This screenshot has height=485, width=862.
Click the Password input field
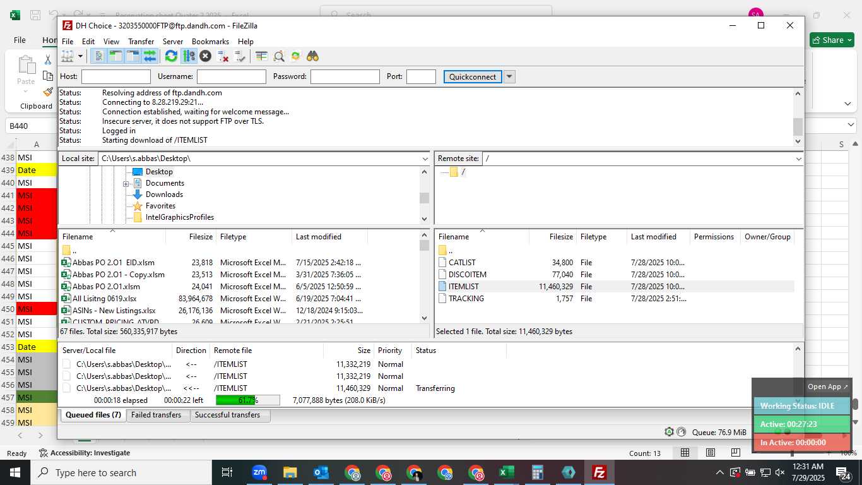pyautogui.click(x=345, y=76)
